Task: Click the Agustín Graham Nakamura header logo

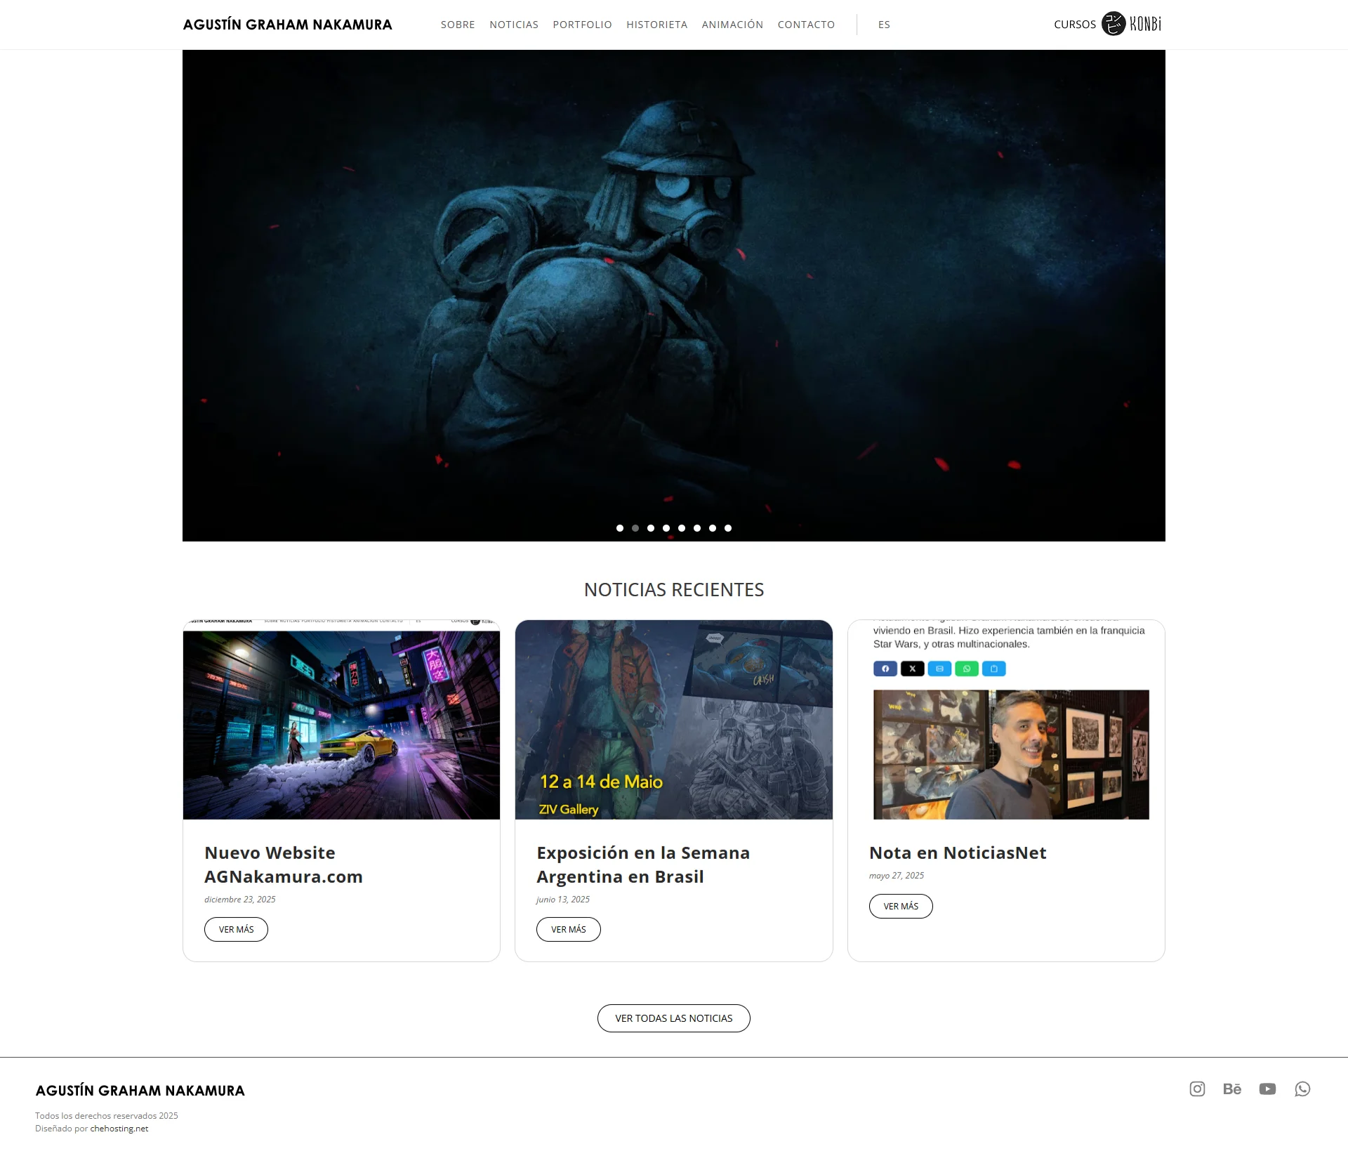Action: [x=287, y=25]
